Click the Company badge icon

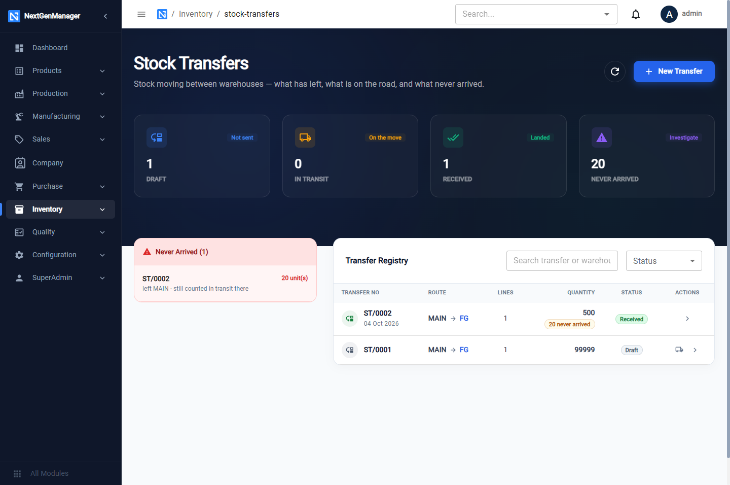(20, 163)
